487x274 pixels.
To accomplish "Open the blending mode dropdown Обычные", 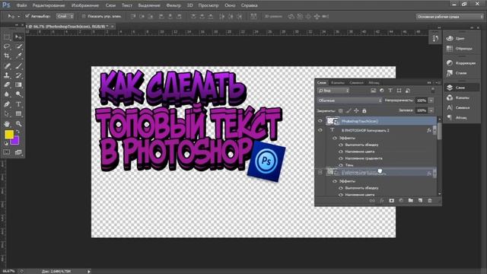I will pos(349,100).
